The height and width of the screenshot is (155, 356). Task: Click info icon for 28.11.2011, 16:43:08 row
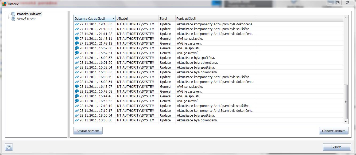77,91
